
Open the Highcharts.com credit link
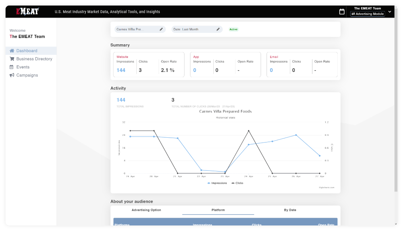[326, 187]
